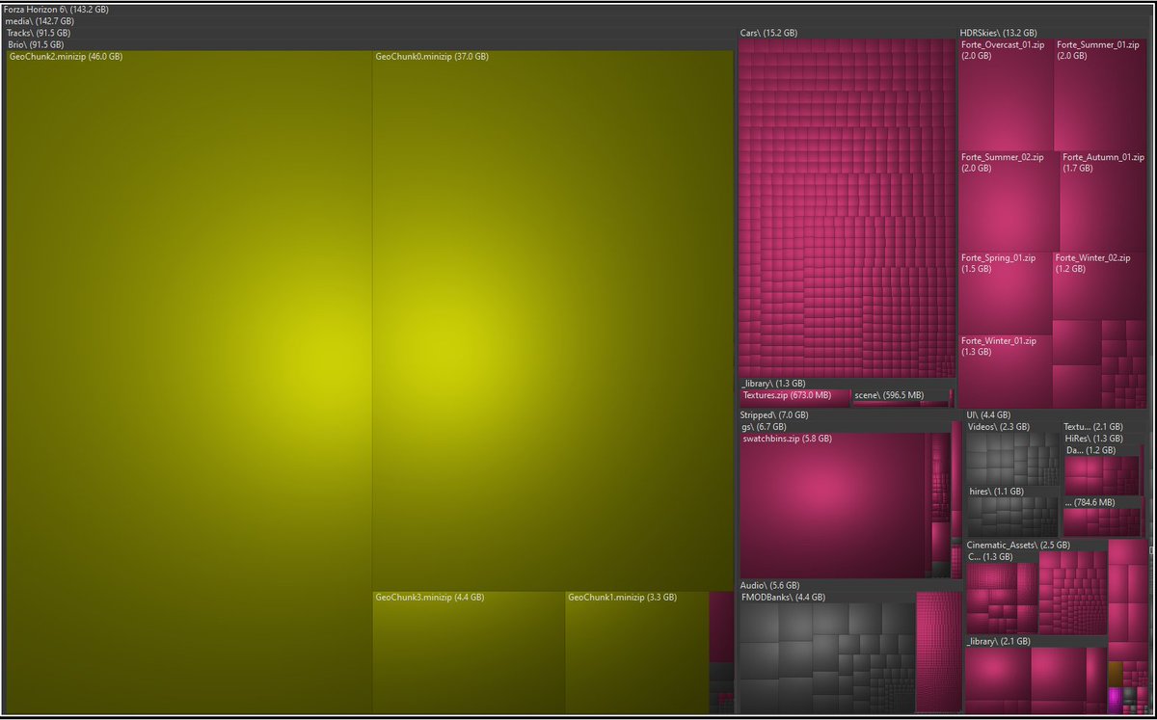Click the UI\ (4.4 GB) folder label

(986, 414)
